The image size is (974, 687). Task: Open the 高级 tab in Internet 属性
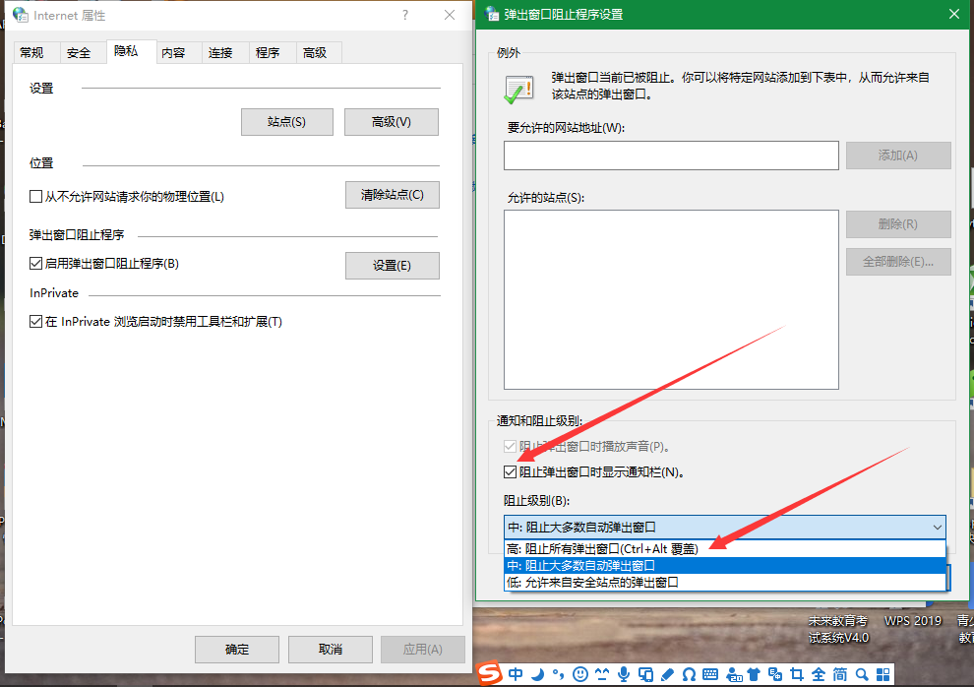click(x=315, y=53)
